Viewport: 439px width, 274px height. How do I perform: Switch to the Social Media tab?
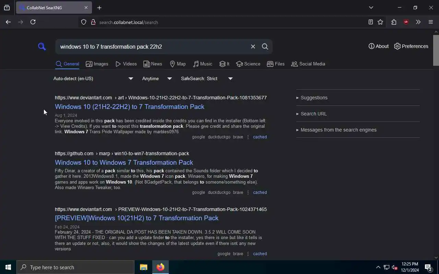point(308,64)
